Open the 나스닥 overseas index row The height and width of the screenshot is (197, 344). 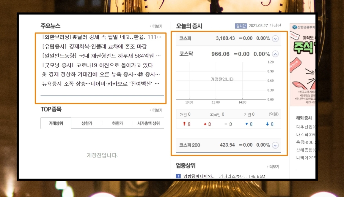(x=306, y=134)
